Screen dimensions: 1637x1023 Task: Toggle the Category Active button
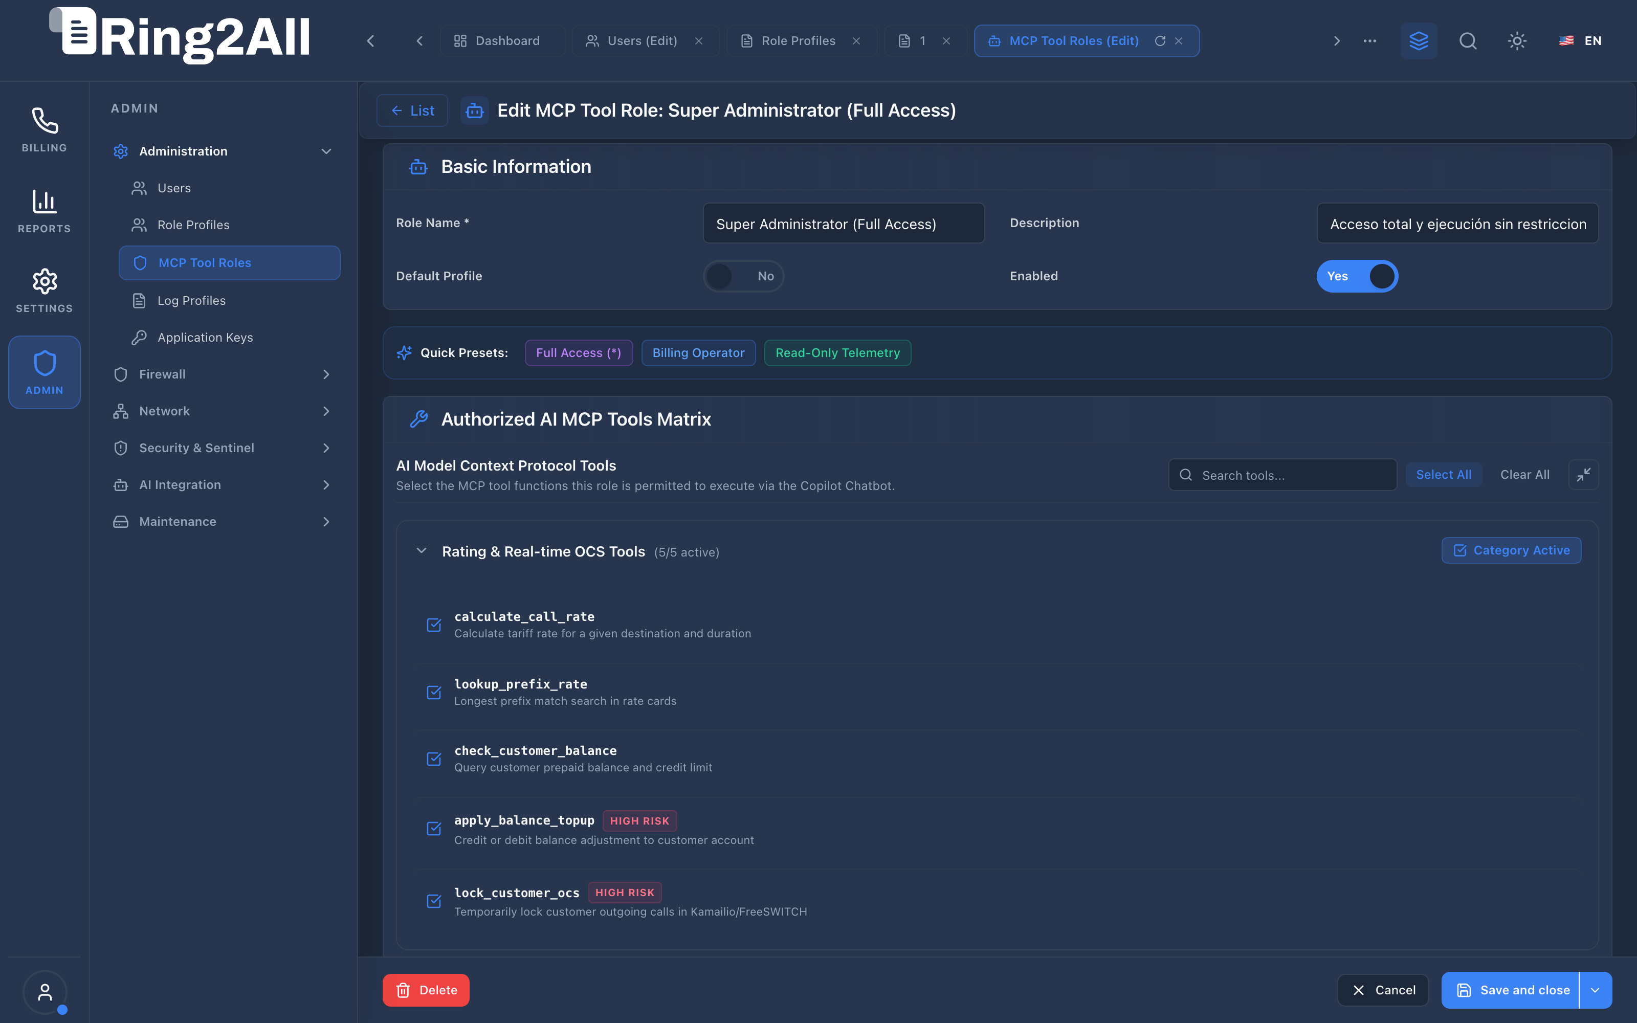coord(1511,550)
